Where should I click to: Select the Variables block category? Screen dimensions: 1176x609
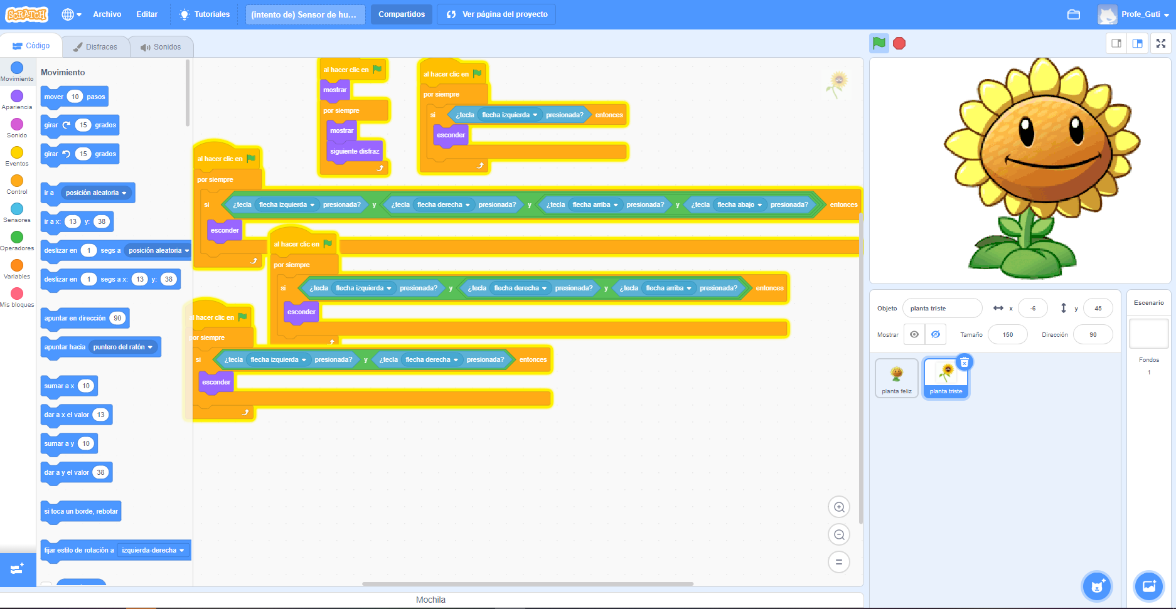coord(17,269)
